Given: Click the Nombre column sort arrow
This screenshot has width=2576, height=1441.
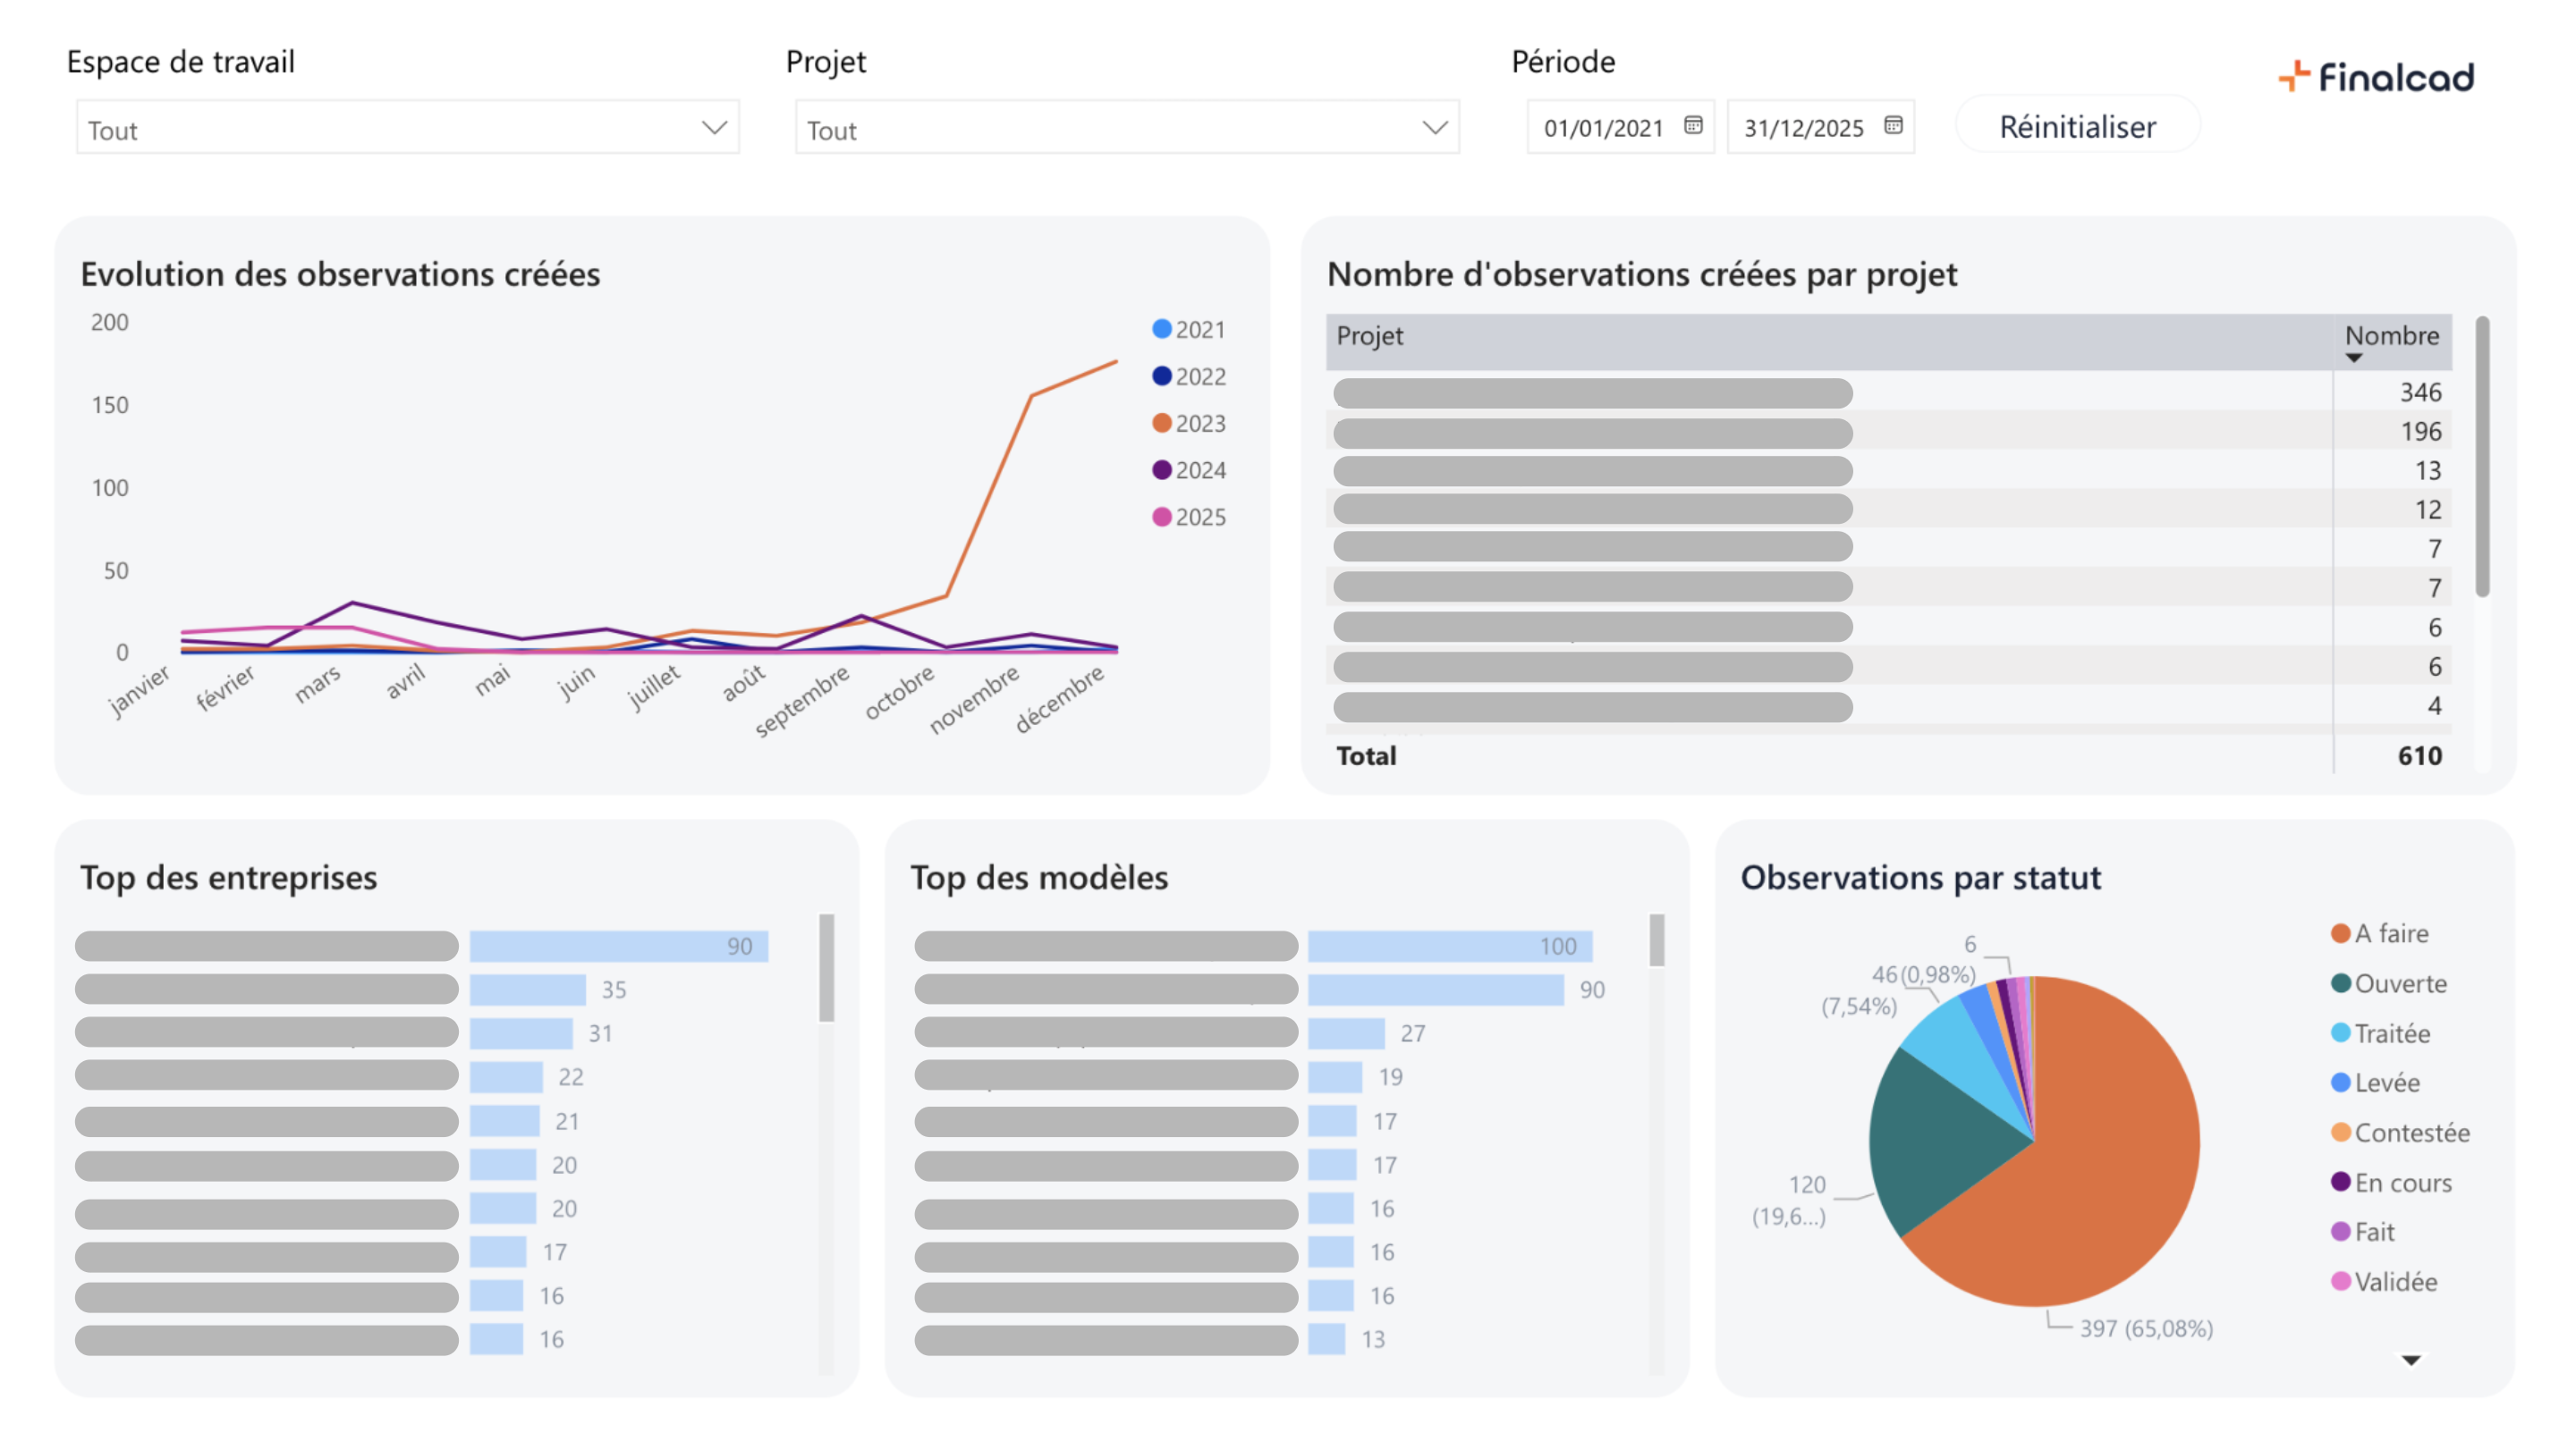Looking at the screenshot, I should point(2353,358).
